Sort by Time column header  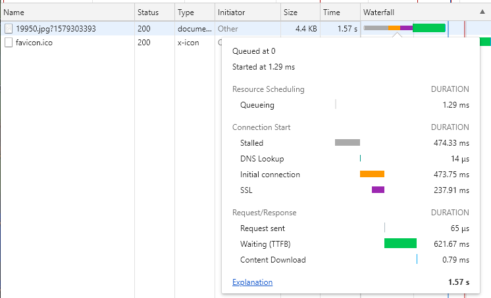[340, 12]
